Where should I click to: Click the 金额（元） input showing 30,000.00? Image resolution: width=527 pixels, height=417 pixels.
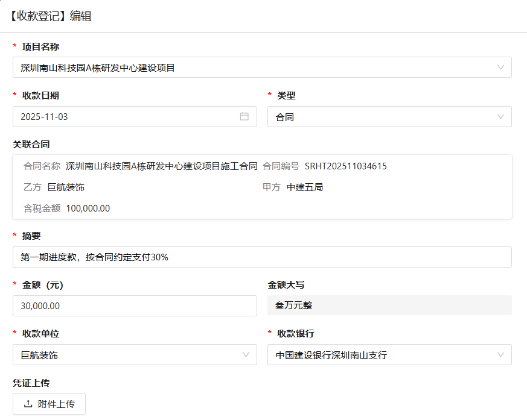click(135, 306)
